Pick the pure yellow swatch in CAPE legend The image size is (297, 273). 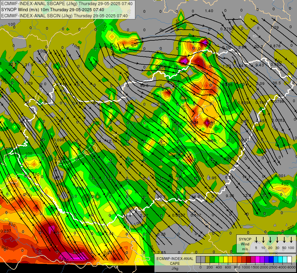click(x=226, y=259)
